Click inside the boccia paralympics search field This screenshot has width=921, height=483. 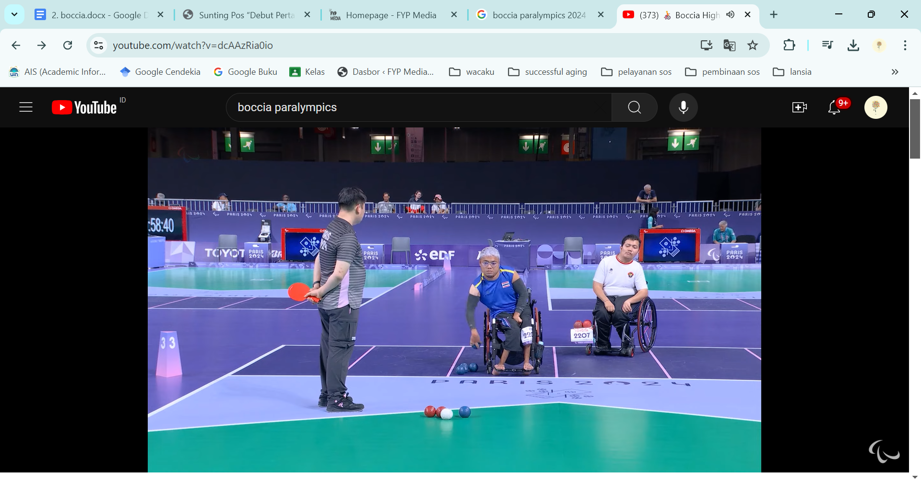417,107
